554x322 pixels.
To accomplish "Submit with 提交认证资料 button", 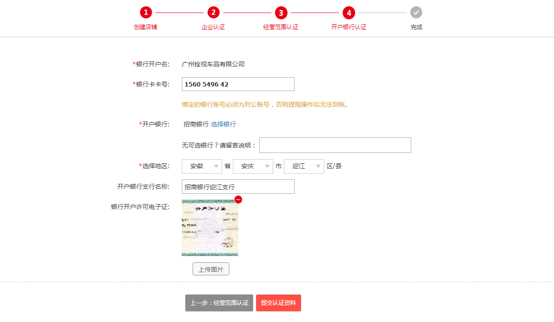I will tap(279, 303).
